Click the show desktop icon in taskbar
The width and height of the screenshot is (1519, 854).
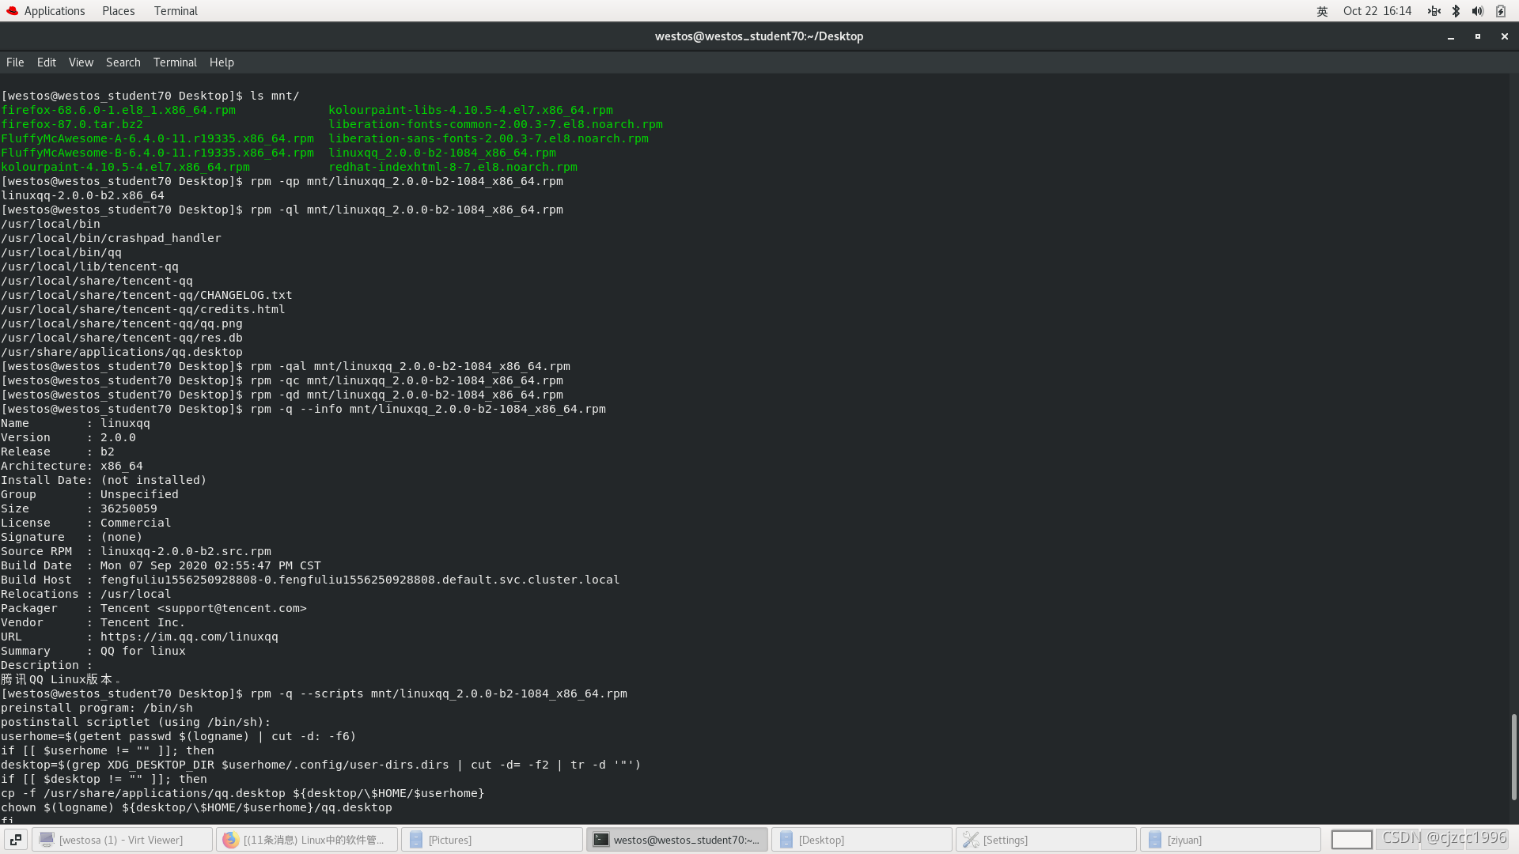(x=15, y=840)
